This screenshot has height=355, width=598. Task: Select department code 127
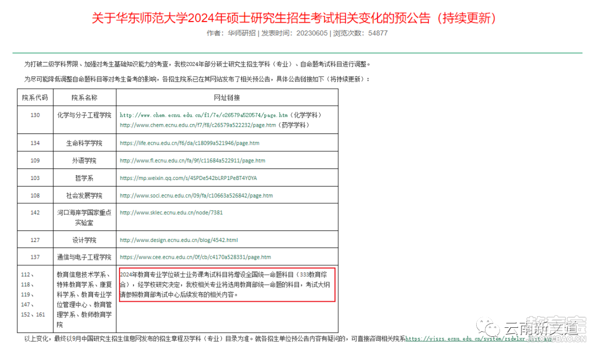pyautogui.click(x=35, y=240)
